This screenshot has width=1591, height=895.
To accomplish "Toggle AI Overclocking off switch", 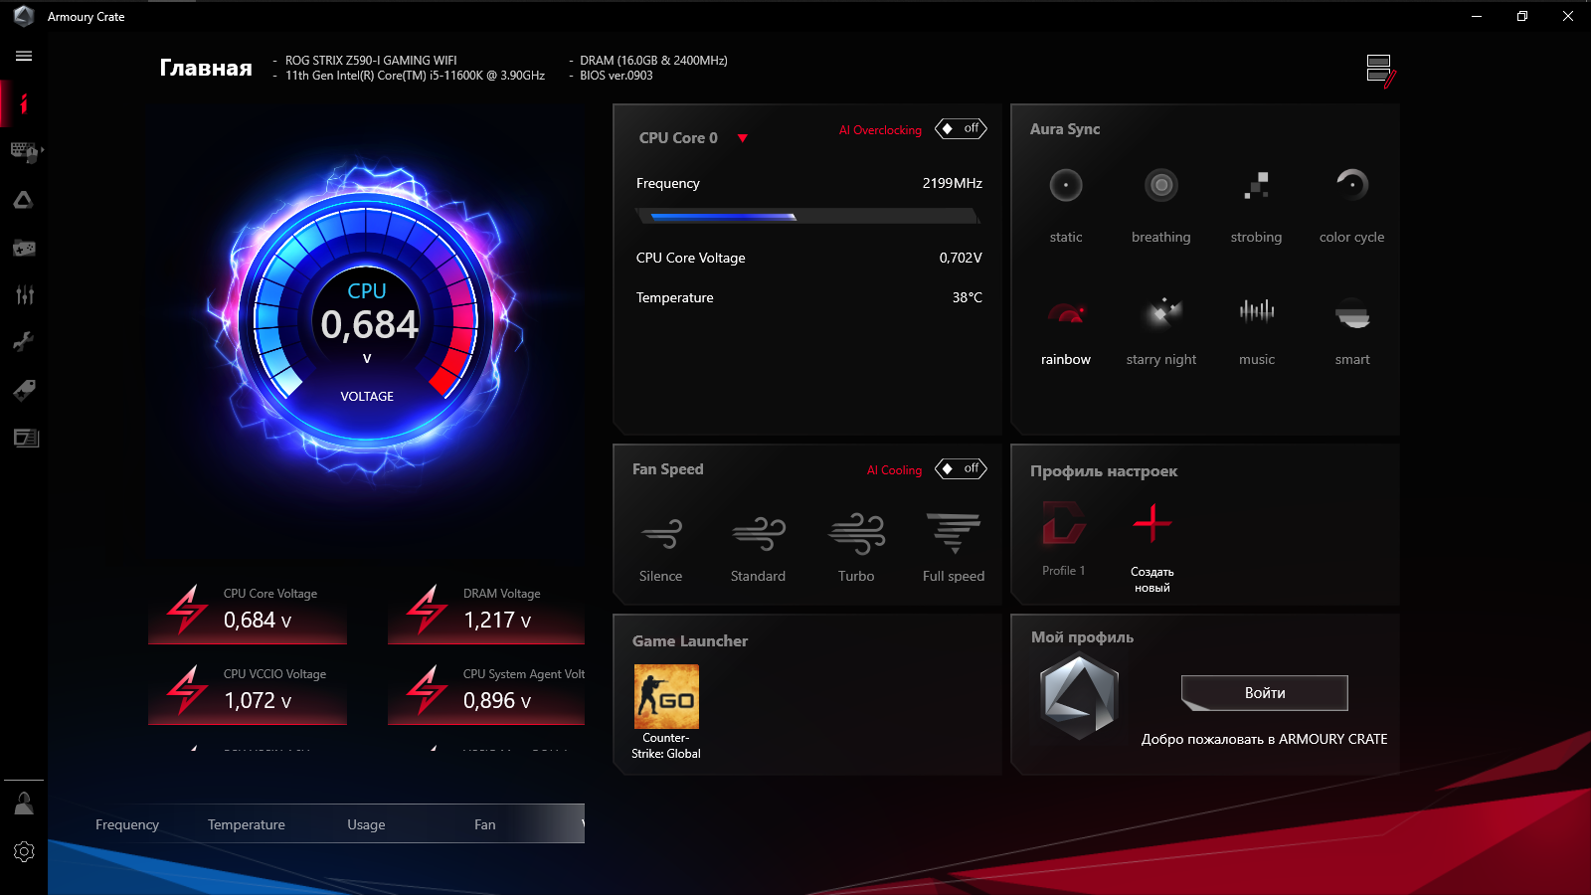I will pyautogui.click(x=960, y=128).
